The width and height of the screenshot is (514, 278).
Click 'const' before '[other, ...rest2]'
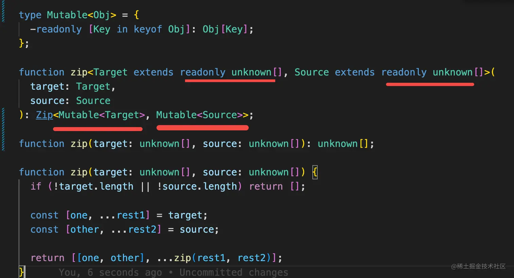tap(45, 230)
